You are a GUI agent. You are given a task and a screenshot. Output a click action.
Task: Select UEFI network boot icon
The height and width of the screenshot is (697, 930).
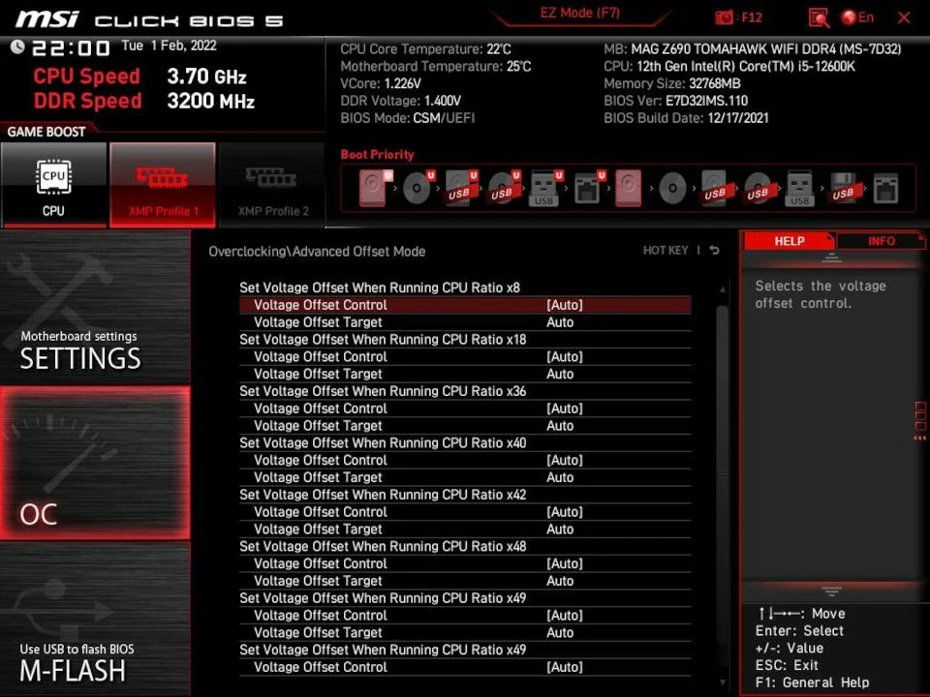[x=590, y=188]
